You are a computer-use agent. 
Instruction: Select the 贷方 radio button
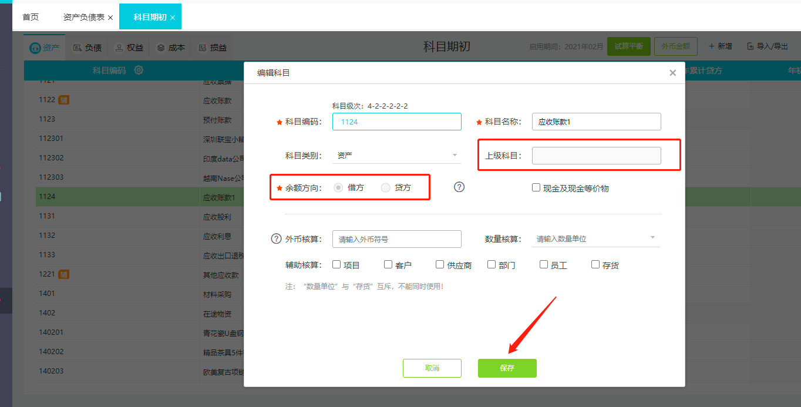pyautogui.click(x=385, y=188)
